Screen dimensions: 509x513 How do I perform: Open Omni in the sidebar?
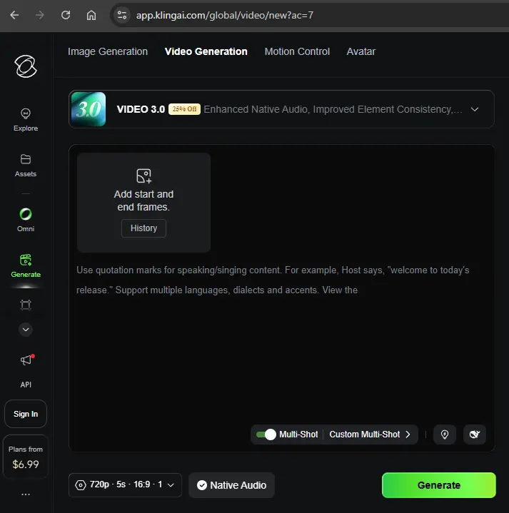26,220
